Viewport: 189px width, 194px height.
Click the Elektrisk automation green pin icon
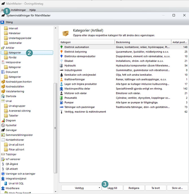click(x=61, y=47)
